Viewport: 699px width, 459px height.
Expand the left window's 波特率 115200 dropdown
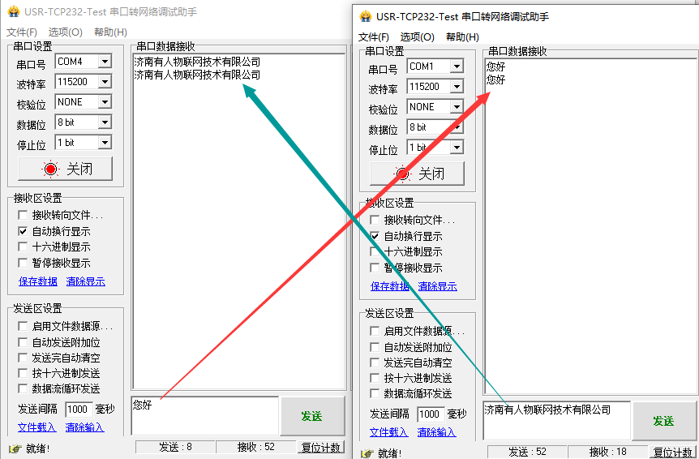tap(105, 82)
